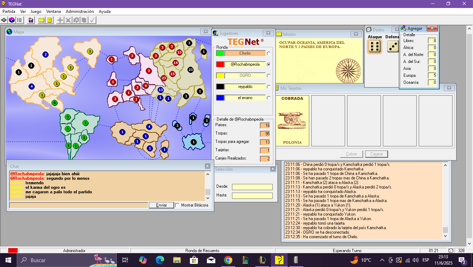
Task: Click the game log scrollbar up arrow
Action: (445, 164)
